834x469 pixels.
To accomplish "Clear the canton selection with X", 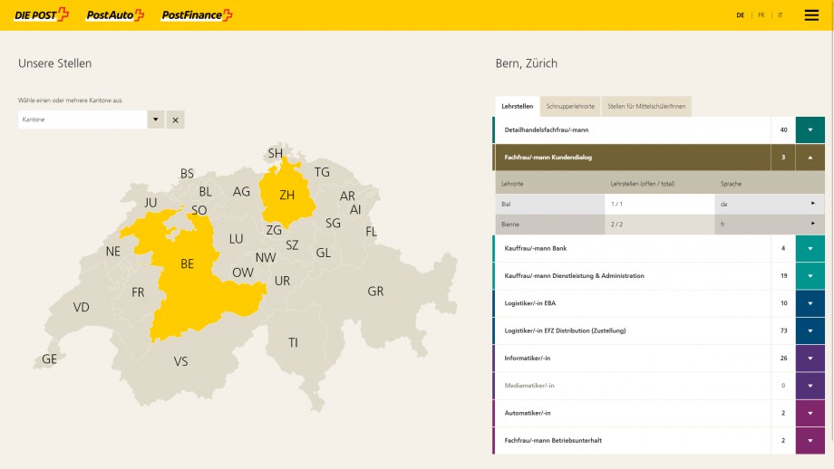I will tap(176, 120).
